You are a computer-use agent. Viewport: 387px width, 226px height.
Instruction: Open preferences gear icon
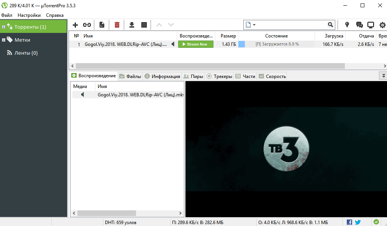(x=382, y=25)
